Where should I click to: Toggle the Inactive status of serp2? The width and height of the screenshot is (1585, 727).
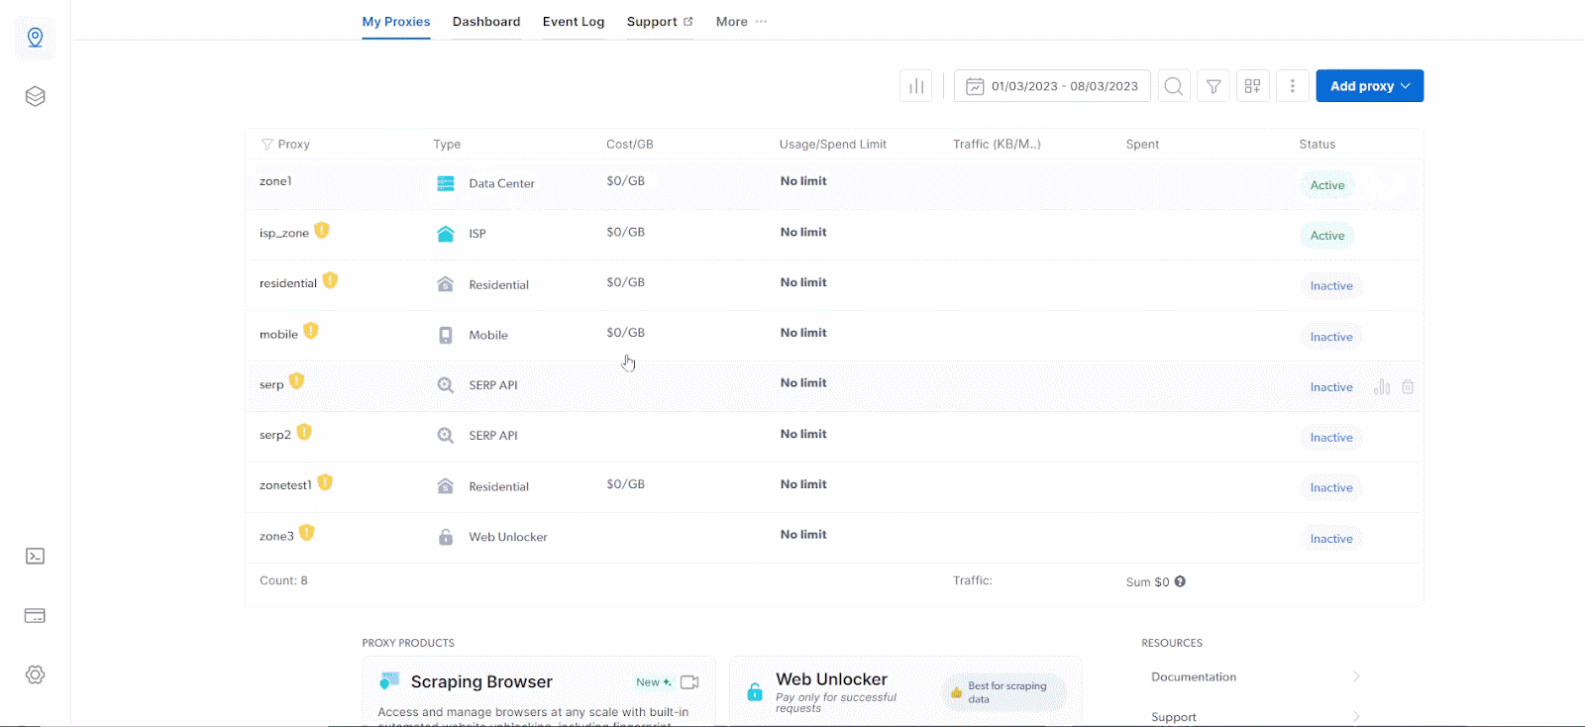point(1331,438)
